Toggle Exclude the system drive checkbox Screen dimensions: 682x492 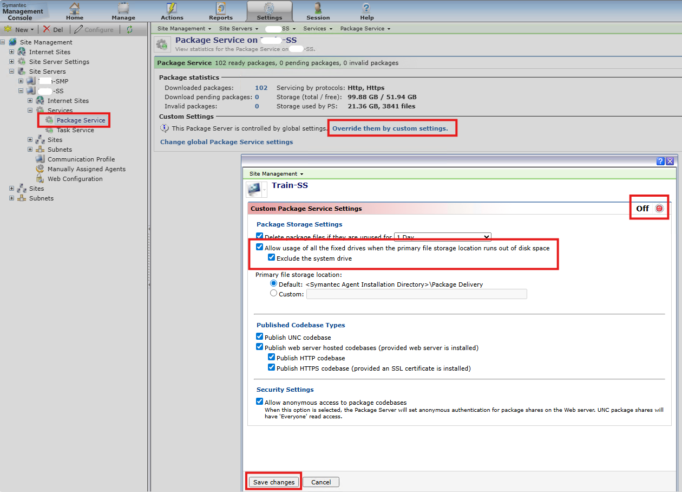(x=272, y=258)
